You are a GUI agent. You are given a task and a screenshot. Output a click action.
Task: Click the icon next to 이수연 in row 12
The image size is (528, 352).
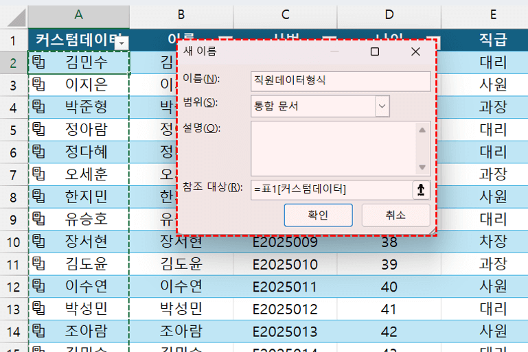(x=38, y=286)
